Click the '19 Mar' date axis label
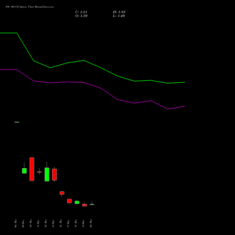 coord(83,223)
